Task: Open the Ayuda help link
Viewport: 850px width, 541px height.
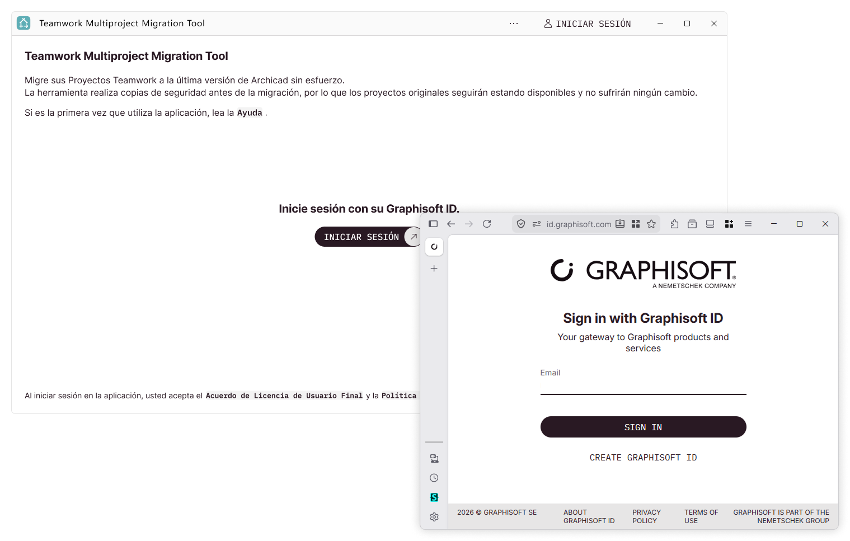Action: (250, 113)
